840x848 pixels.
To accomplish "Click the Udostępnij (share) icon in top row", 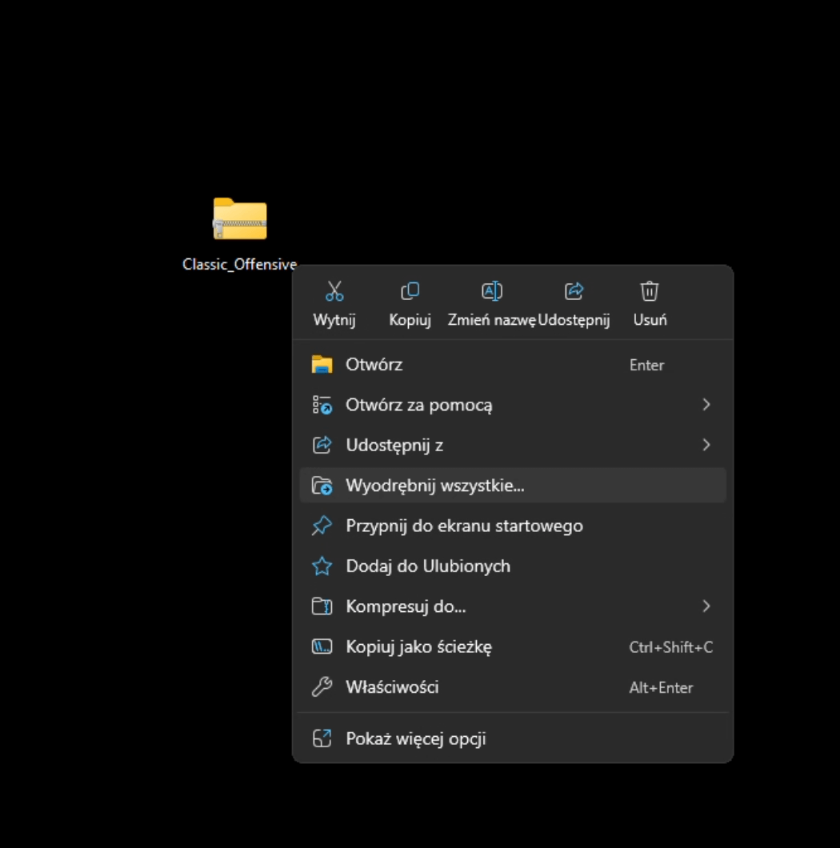I will (574, 292).
